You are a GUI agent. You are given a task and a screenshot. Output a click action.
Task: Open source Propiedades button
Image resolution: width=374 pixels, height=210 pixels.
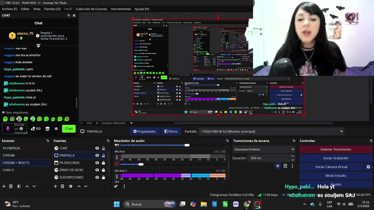coord(144,132)
